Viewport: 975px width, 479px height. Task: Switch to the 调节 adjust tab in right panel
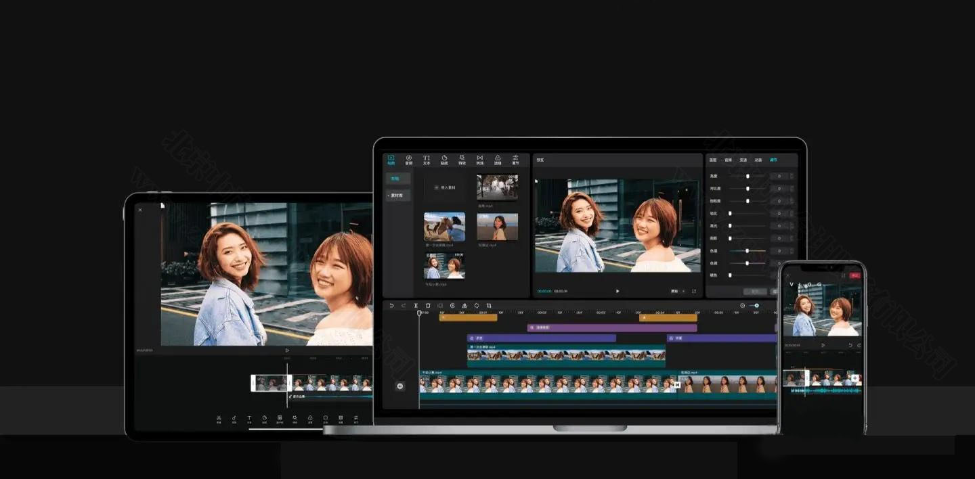(773, 160)
